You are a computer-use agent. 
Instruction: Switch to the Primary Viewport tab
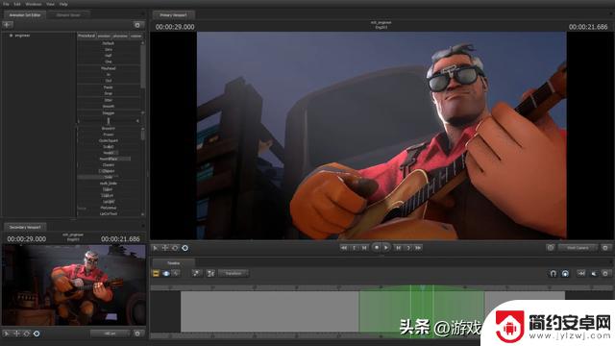pyautogui.click(x=173, y=15)
